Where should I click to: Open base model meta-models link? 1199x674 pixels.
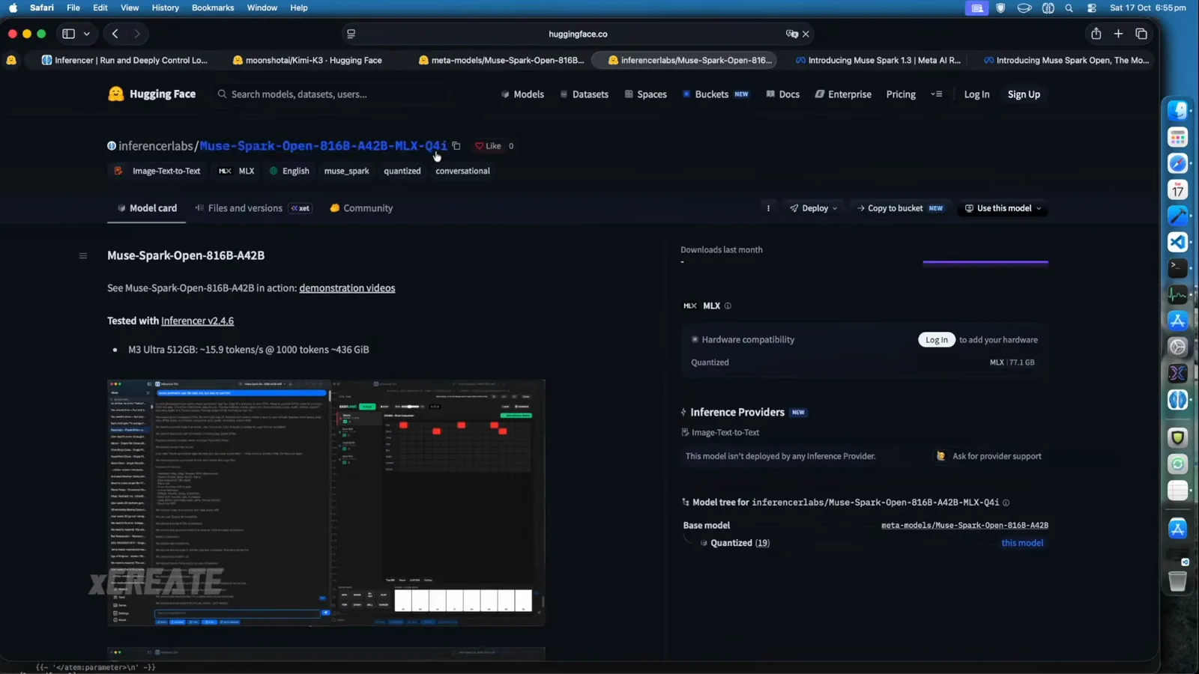pyautogui.click(x=964, y=525)
